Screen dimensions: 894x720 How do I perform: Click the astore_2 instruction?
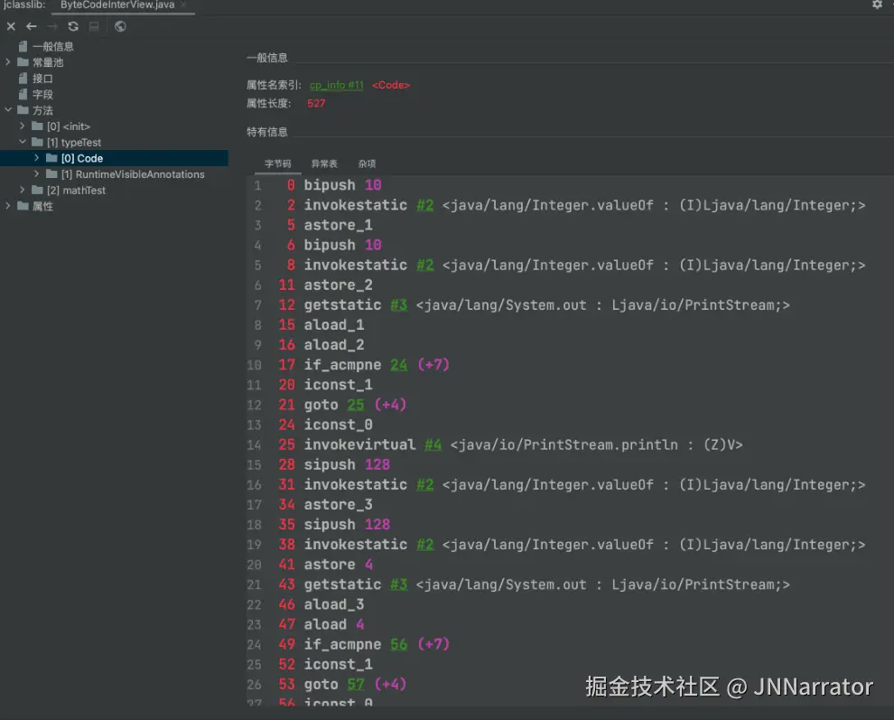pyautogui.click(x=338, y=285)
